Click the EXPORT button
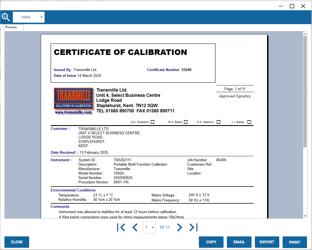 (x=267, y=242)
